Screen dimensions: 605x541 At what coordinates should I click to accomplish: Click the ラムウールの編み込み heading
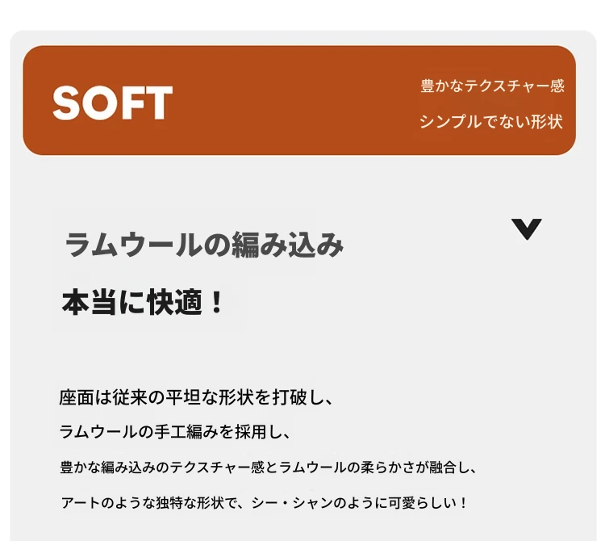pyautogui.click(x=204, y=245)
